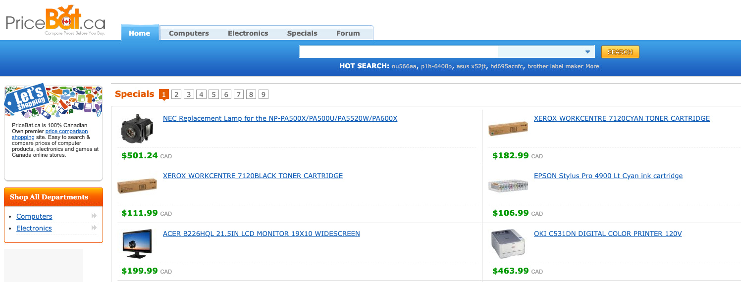Search hot term asus x52jt
Viewport: 741px width, 282px height.
[x=471, y=66]
